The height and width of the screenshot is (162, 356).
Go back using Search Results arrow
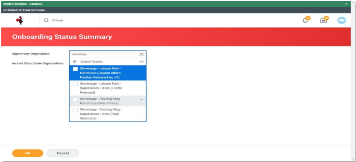click(x=75, y=62)
